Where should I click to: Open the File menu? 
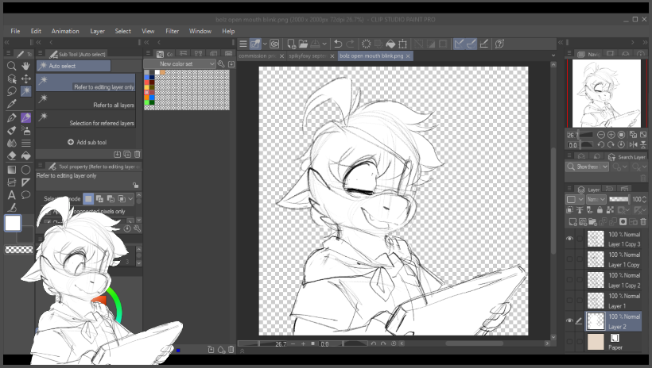tap(15, 31)
